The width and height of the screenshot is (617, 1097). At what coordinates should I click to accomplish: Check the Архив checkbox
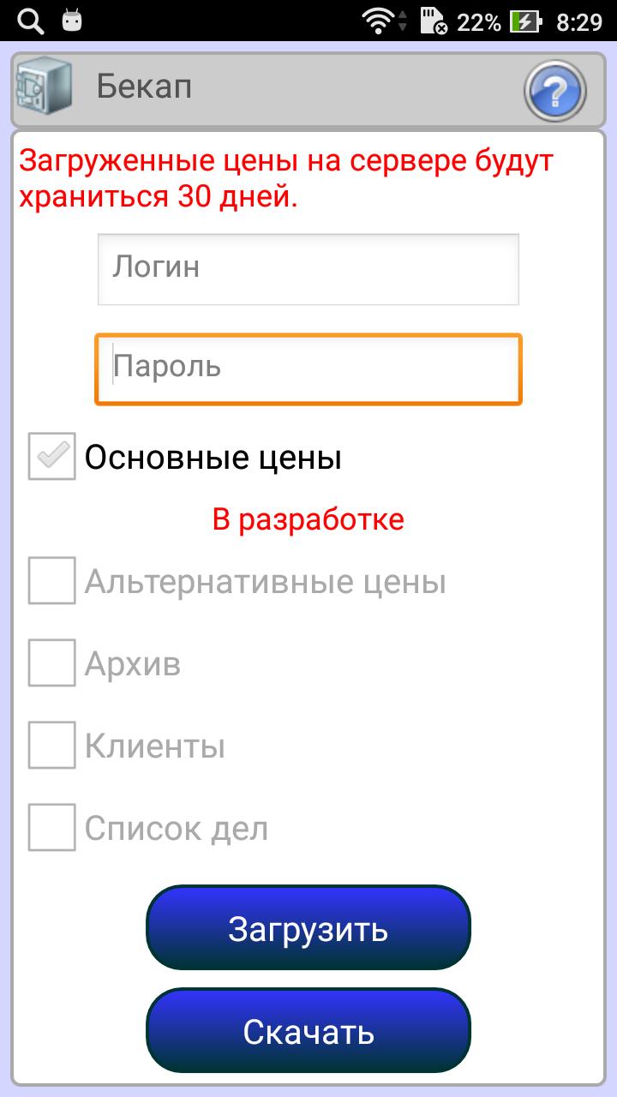tap(52, 663)
